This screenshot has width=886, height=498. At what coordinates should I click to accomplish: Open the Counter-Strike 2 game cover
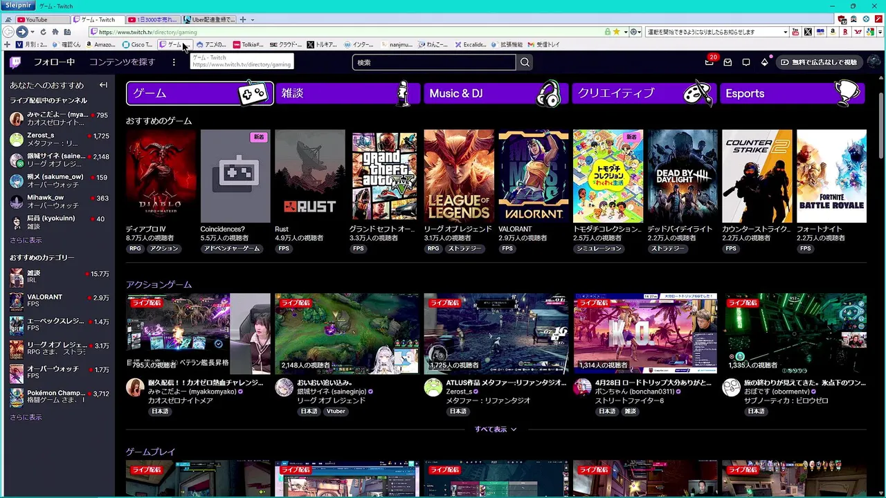pos(757,176)
